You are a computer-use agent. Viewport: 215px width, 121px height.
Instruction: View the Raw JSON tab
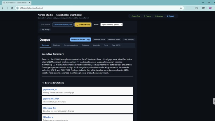pos(116,45)
